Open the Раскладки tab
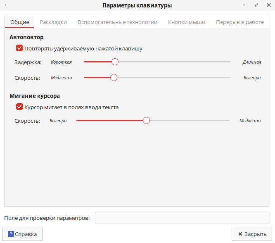 click(x=53, y=22)
